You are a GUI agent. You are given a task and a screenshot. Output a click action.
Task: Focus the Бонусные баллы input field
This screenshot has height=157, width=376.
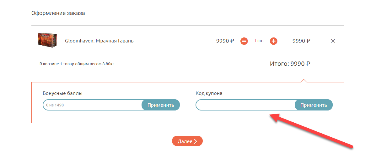click(x=93, y=105)
